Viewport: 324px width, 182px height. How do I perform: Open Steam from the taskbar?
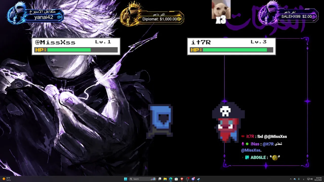point(198,179)
